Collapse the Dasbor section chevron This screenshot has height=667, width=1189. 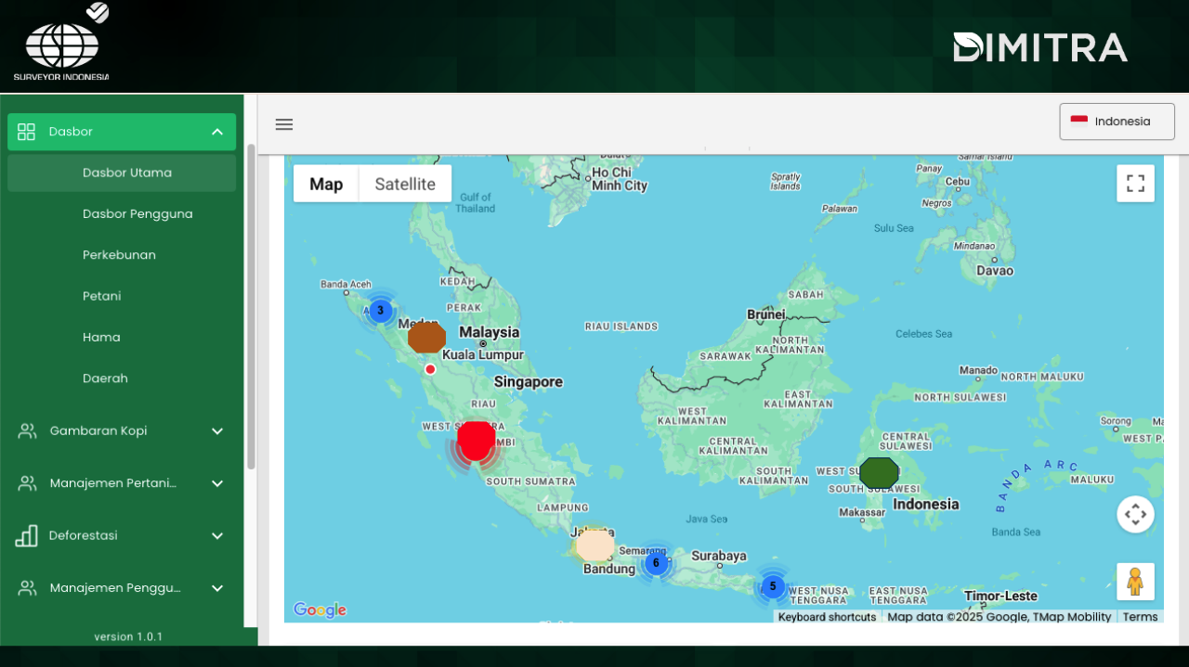point(216,132)
